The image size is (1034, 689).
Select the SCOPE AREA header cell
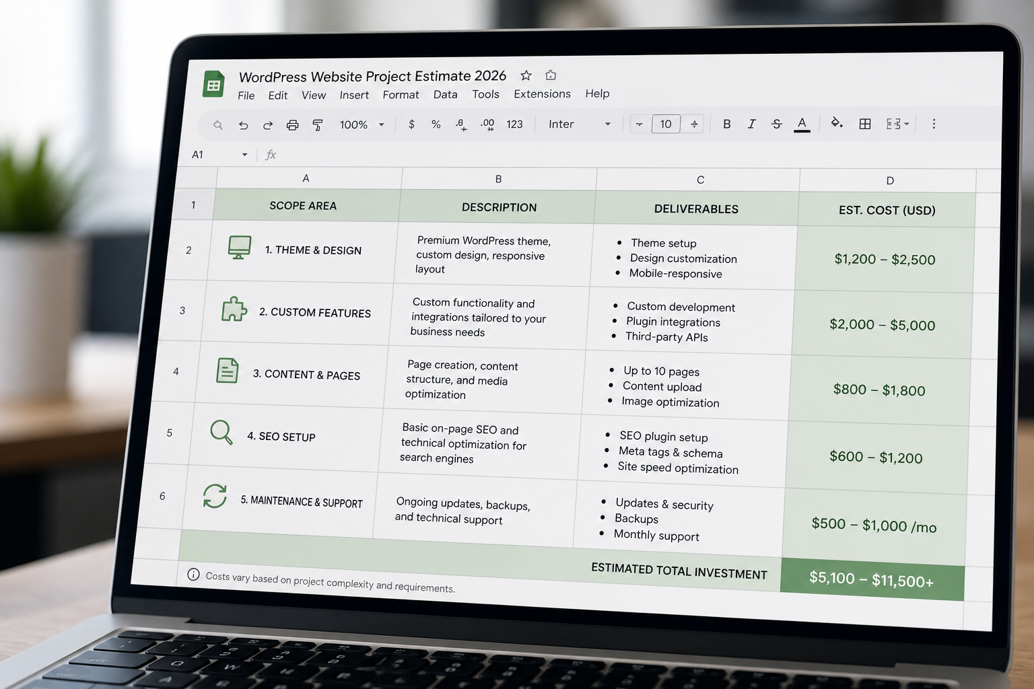[306, 205]
